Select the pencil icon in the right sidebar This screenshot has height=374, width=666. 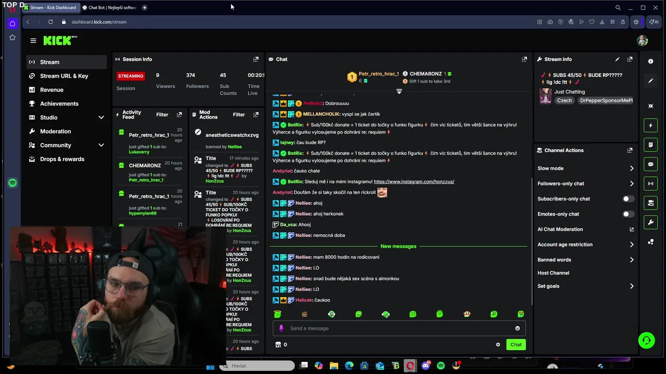click(x=650, y=81)
